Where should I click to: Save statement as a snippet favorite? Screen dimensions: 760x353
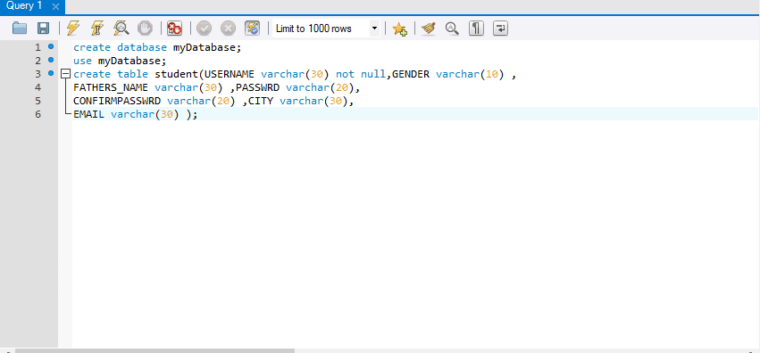pos(399,29)
